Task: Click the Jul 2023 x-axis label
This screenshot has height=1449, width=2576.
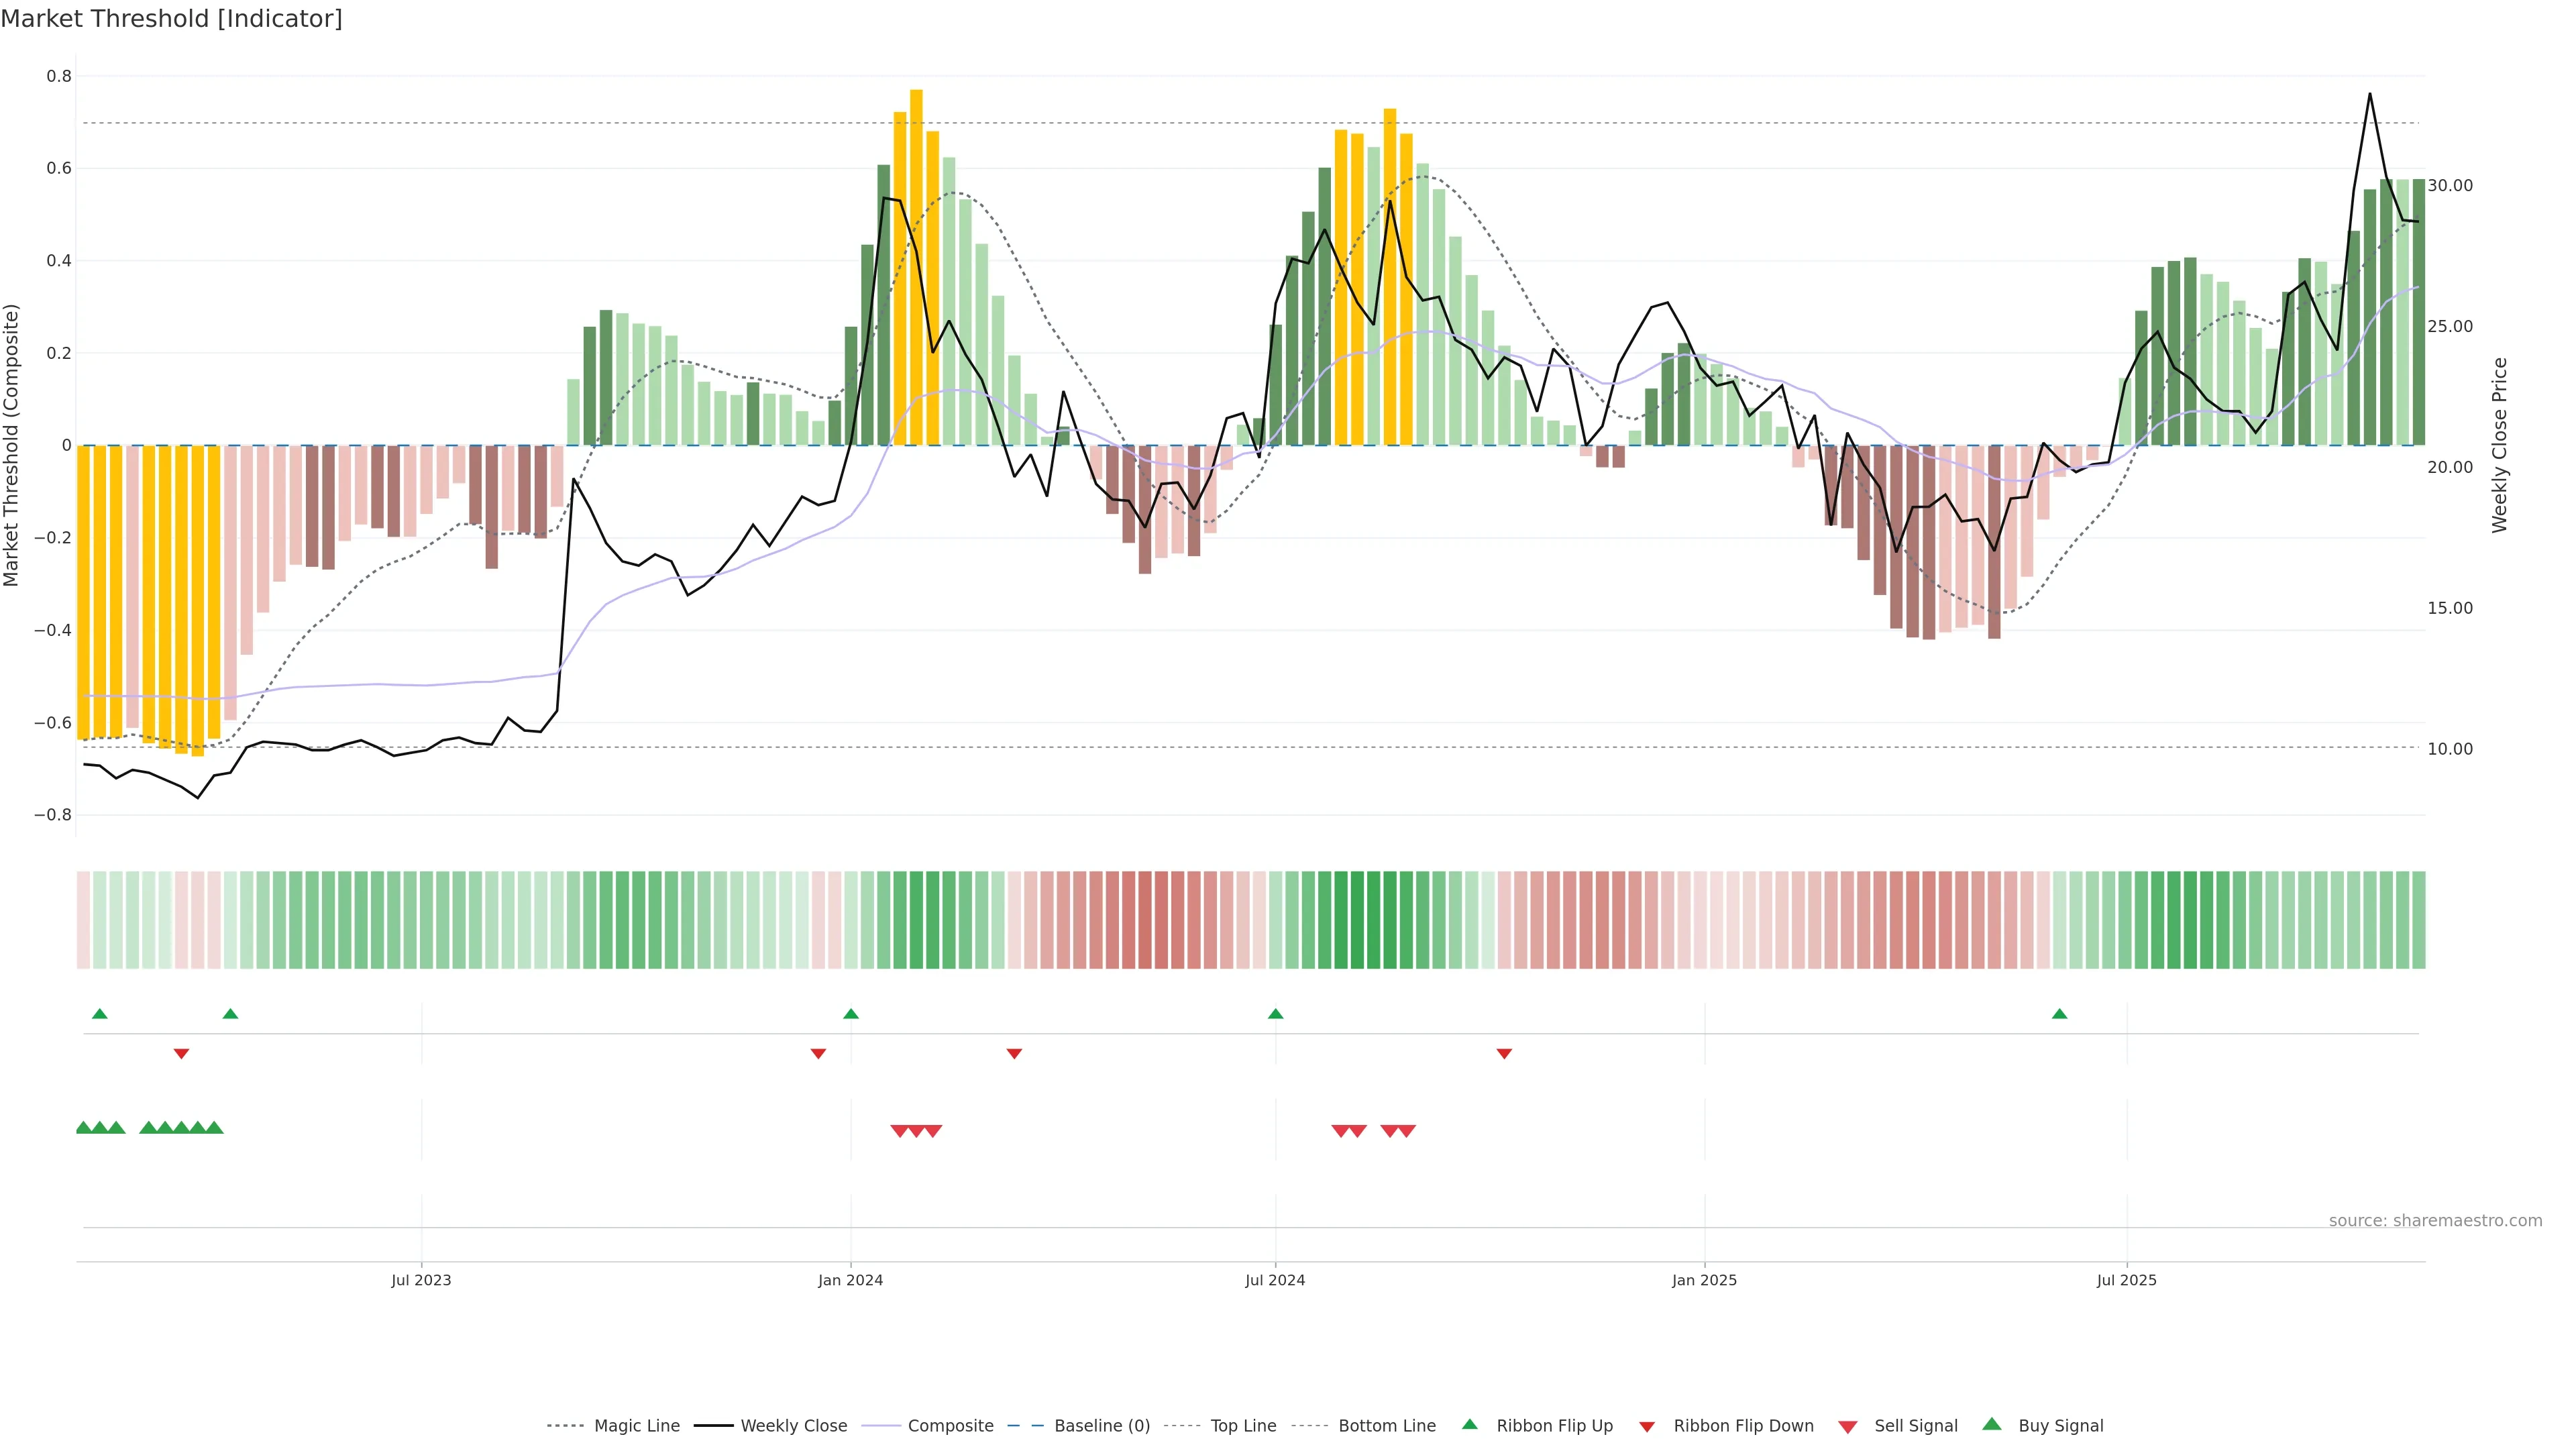Action: coord(421,1280)
